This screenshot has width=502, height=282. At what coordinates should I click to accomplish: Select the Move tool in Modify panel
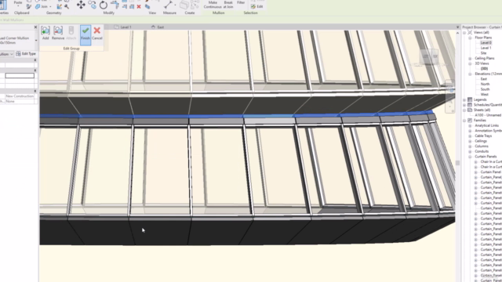(81, 5)
